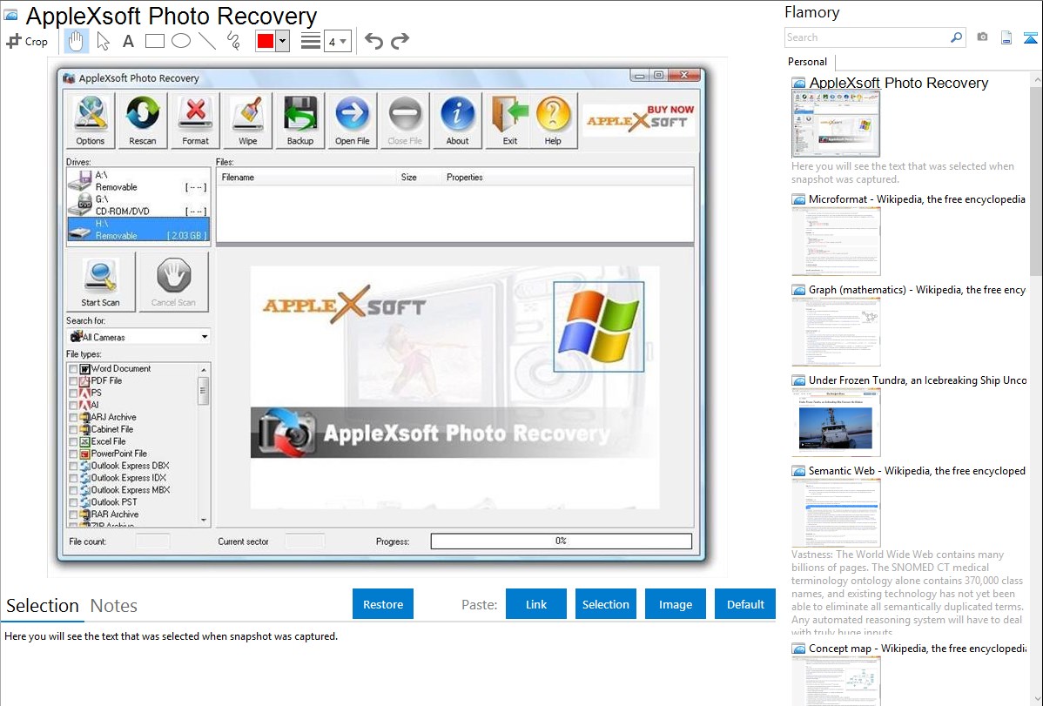The image size is (1043, 706).
Task: Check the Cabinet File file type
Action: tap(73, 429)
